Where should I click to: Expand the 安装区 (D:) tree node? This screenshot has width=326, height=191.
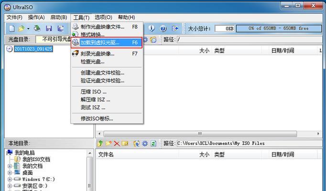tap(10, 186)
